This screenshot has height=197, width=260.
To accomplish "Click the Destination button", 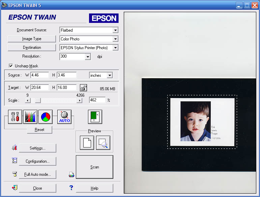I will tap(32, 47).
